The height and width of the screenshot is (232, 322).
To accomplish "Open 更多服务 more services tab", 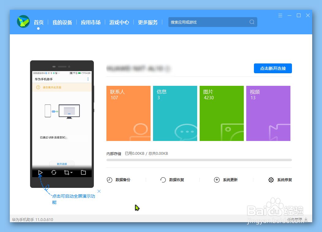I will pos(148,22).
